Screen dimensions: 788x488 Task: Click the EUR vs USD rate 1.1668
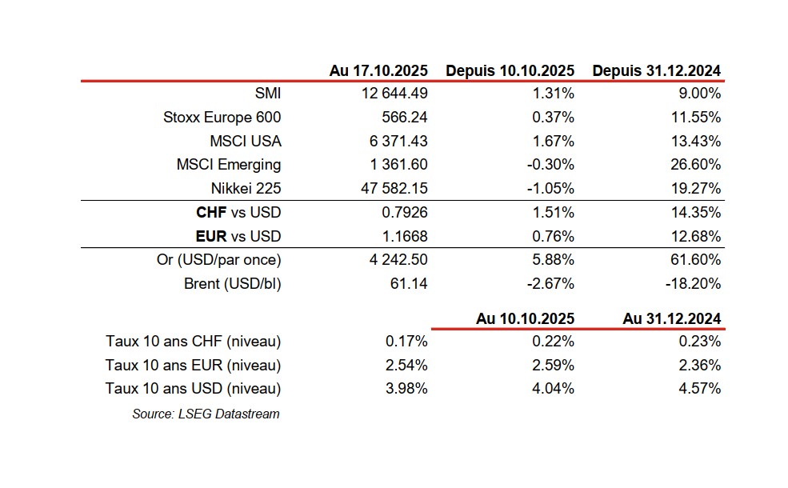click(406, 236)
